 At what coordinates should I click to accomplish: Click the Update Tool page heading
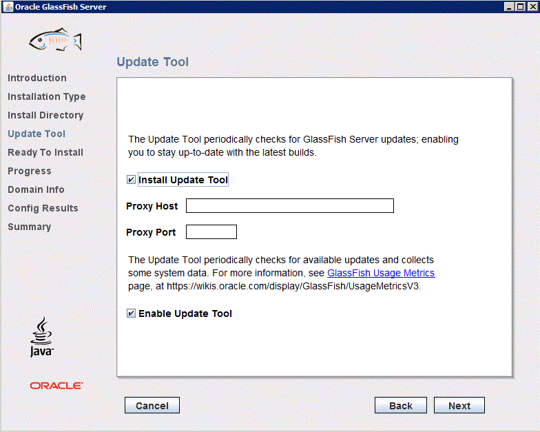point(153,62)
